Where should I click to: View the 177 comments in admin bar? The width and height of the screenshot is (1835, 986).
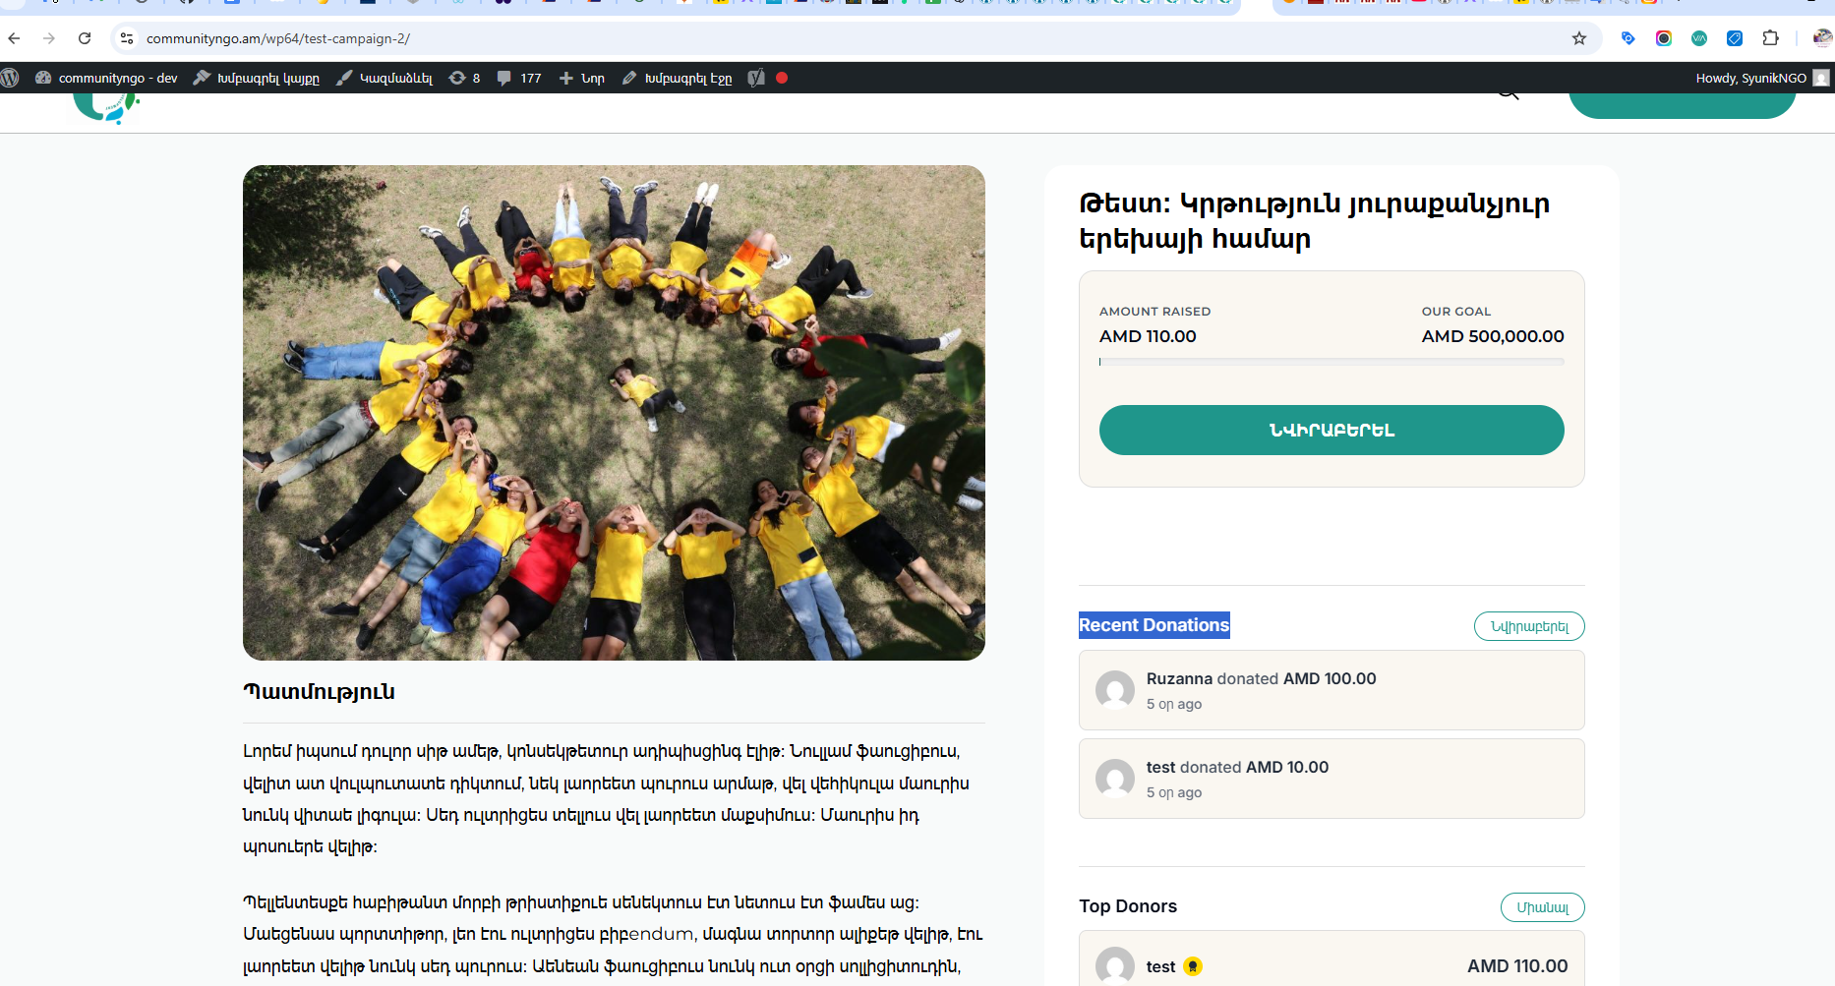coord(519,78)
